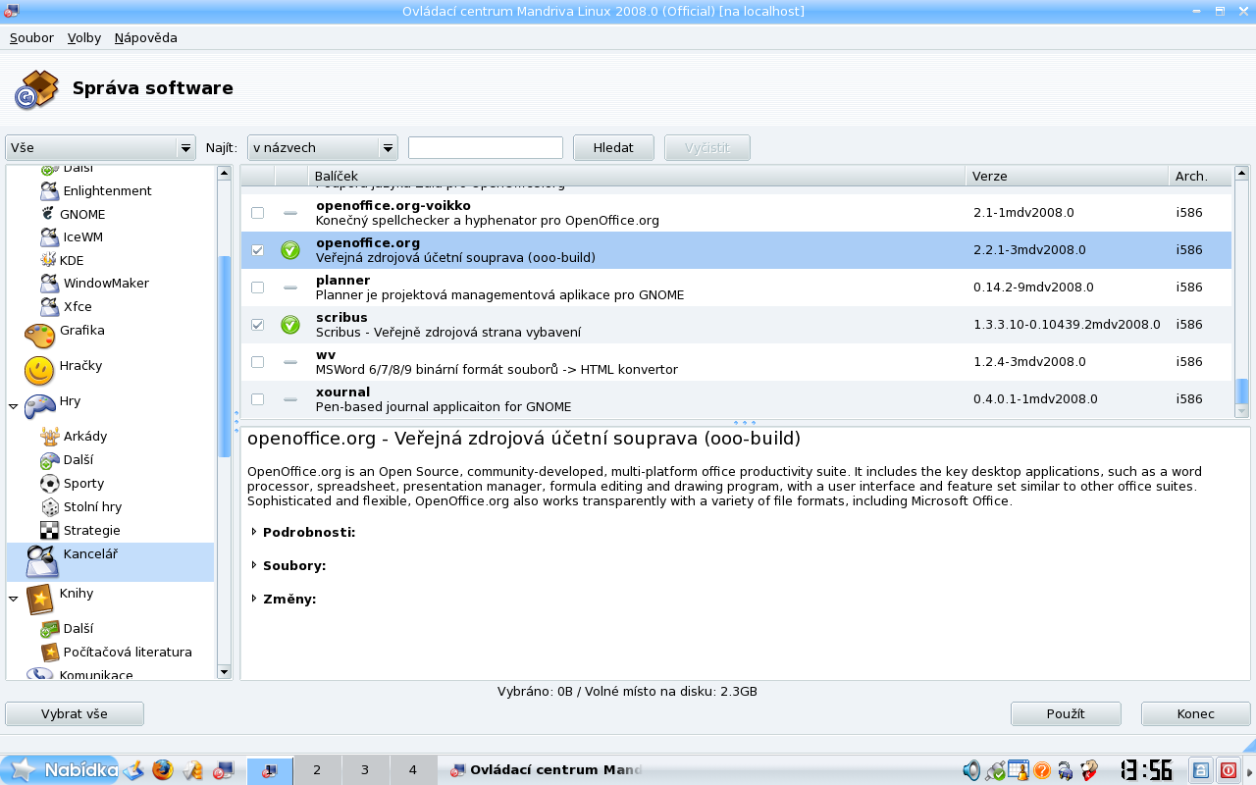Select the Arkády category icon

coord(49,436)
